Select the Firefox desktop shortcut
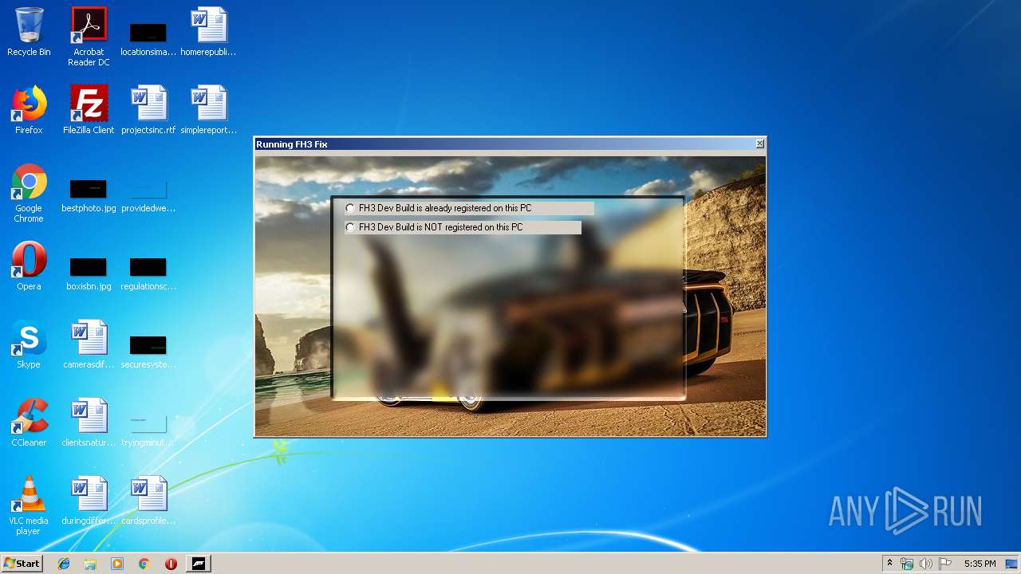 29,110
